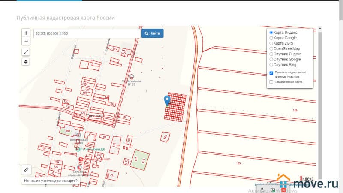
Task: Select Карта 2GIS base layer
Action: pyautogui.click(x=271, y=43)
